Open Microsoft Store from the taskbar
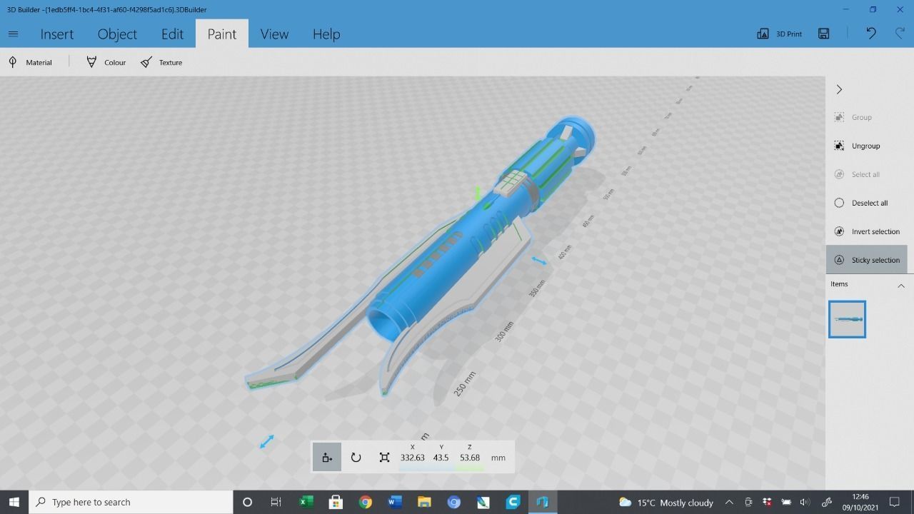Image resolution: width=914 pixels, height=514 pixels. click(336, 502)
